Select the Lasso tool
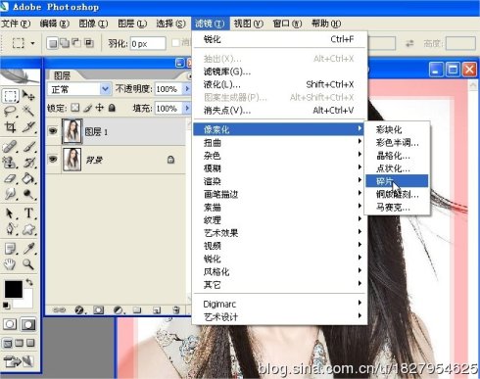The width and height of the screenshot is (480, 379). tap(11, 112)
